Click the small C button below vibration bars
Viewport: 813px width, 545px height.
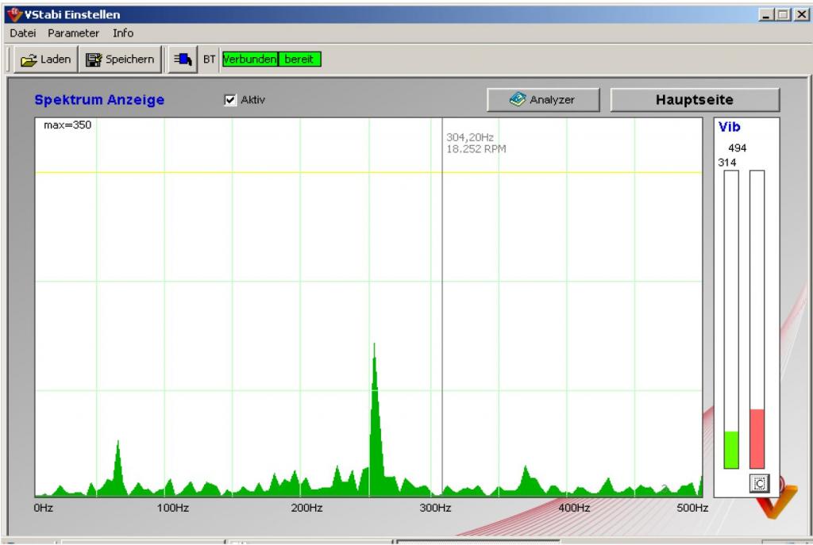pos(757,482)
